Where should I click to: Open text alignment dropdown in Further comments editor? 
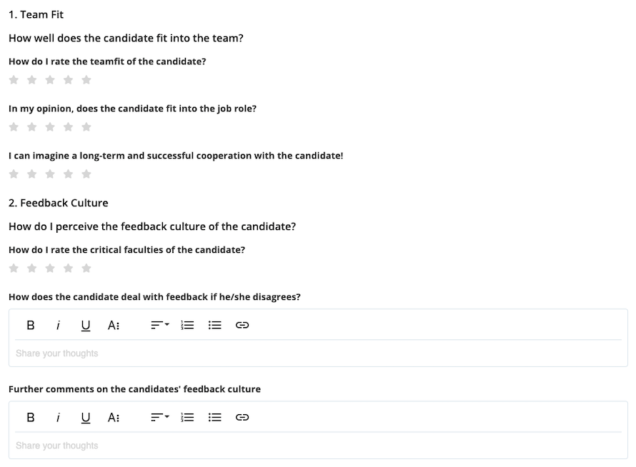[160, 417]
